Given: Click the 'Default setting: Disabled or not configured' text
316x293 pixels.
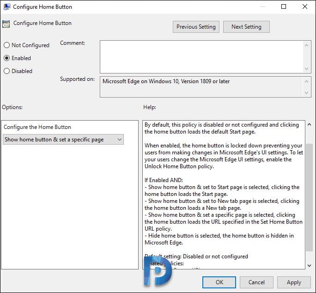Looking at the screenshot, I should (x=196, y=256).
